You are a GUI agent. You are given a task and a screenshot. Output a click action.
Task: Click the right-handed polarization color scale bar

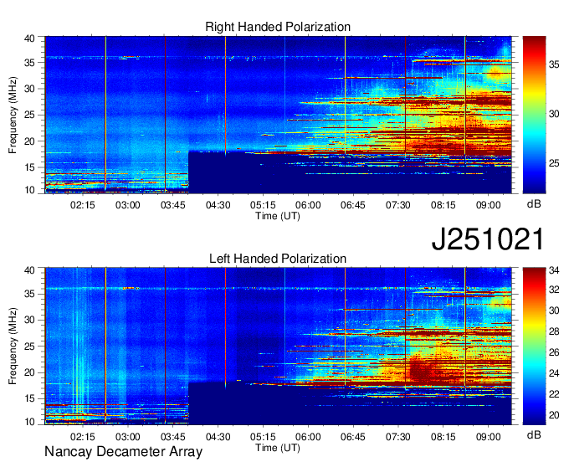(534, 114)
